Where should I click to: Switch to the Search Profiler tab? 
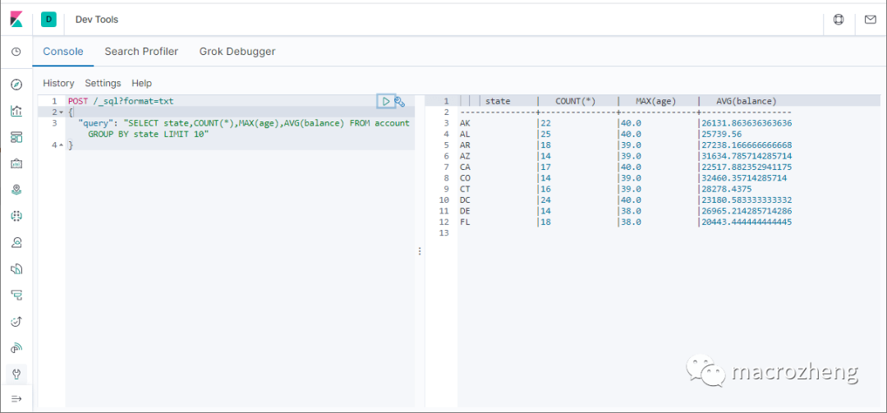click(x=141, y=51)
